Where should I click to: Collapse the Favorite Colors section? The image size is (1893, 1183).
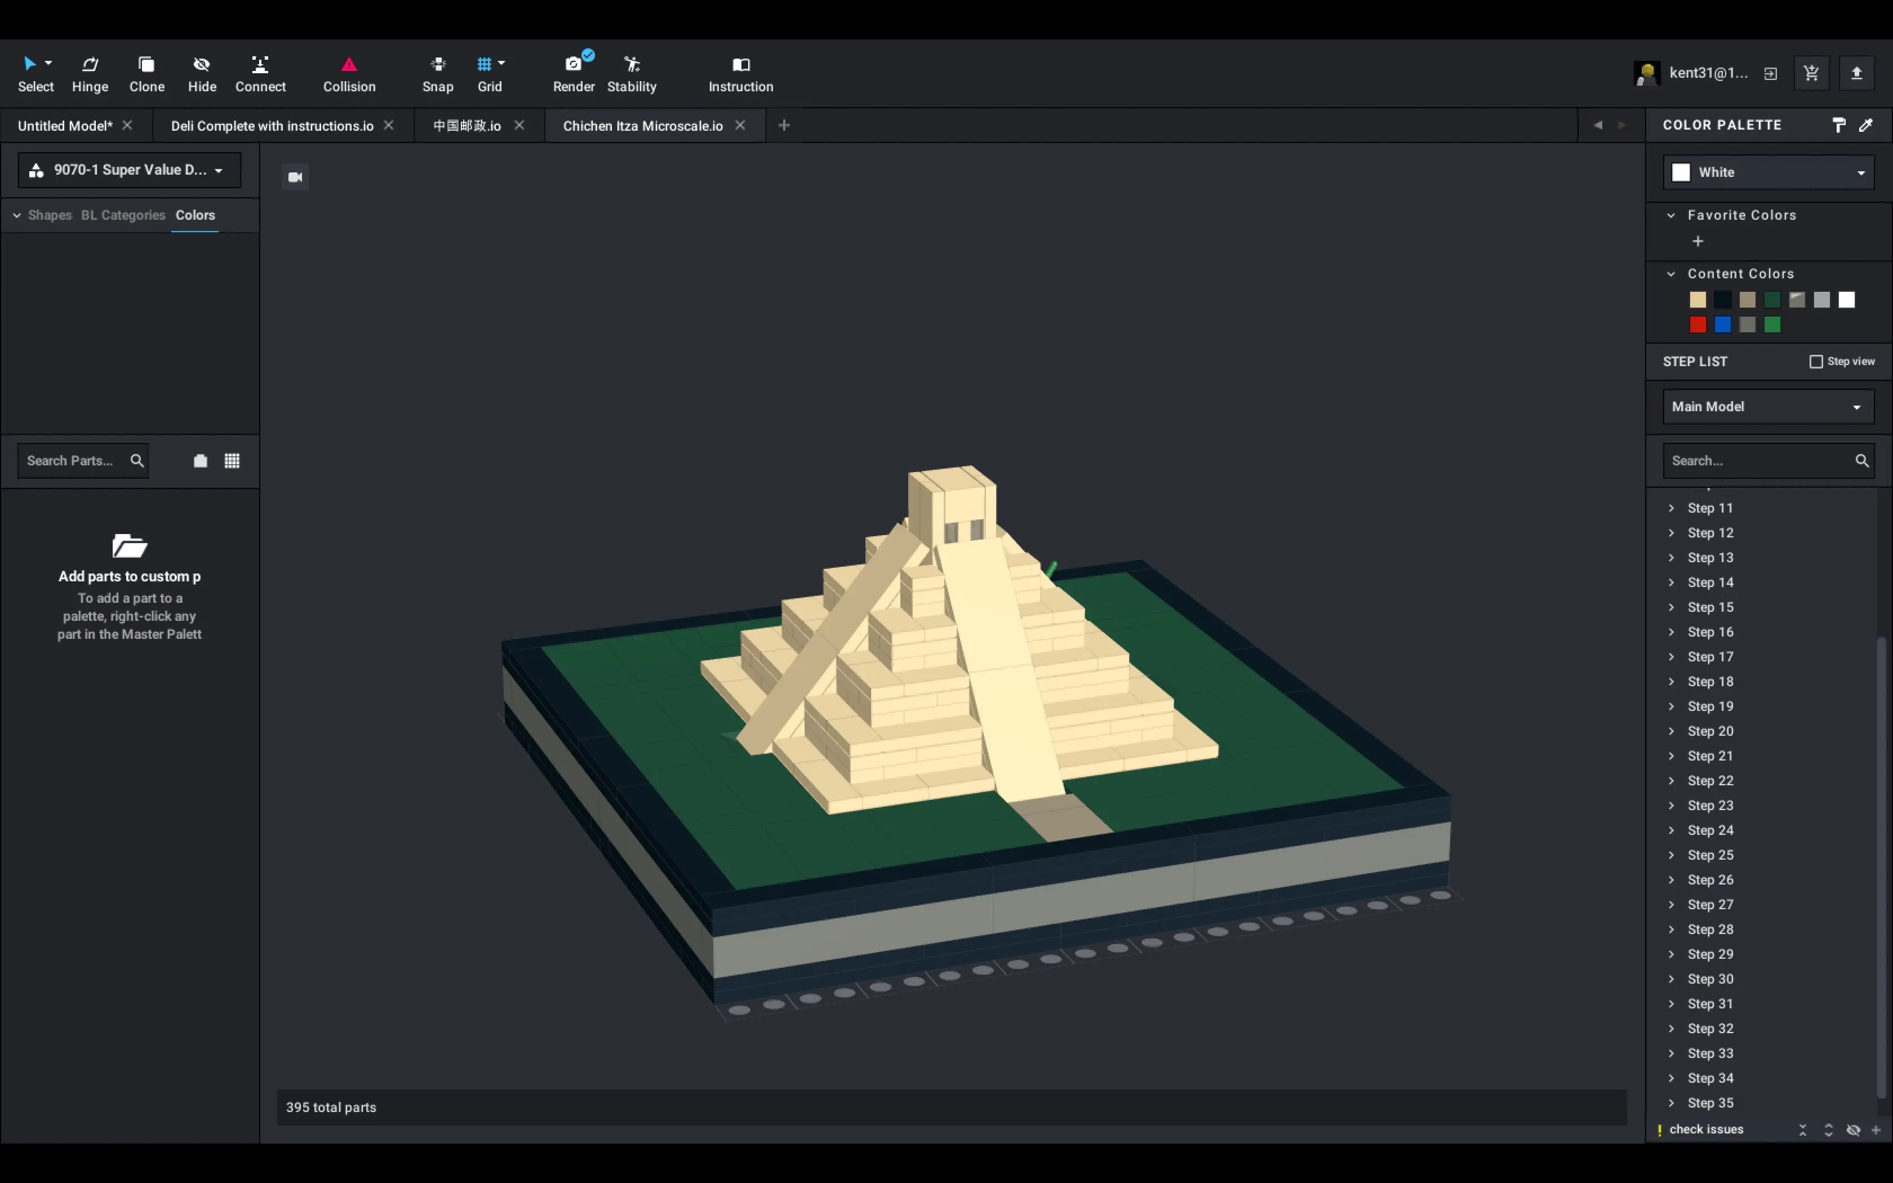(1671, 215)
